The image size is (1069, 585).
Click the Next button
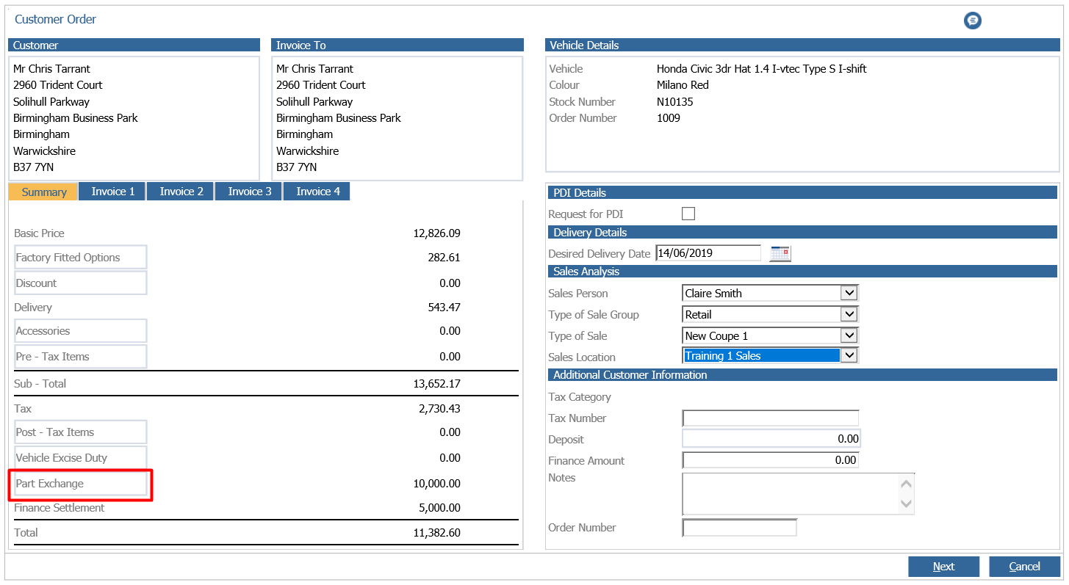point(943,567)
